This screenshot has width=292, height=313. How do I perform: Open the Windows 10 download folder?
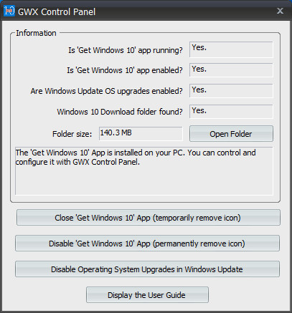coord(231,134)
